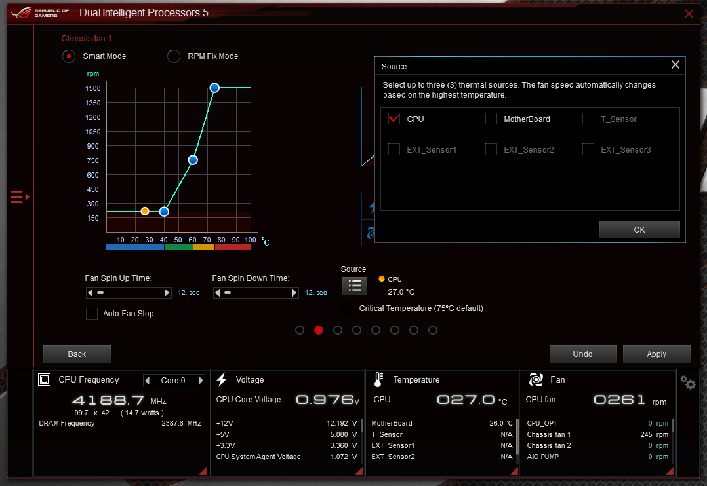
Task: Check the EXT_Sensor1 source checkbox
Action: click(x=394, y=149)
